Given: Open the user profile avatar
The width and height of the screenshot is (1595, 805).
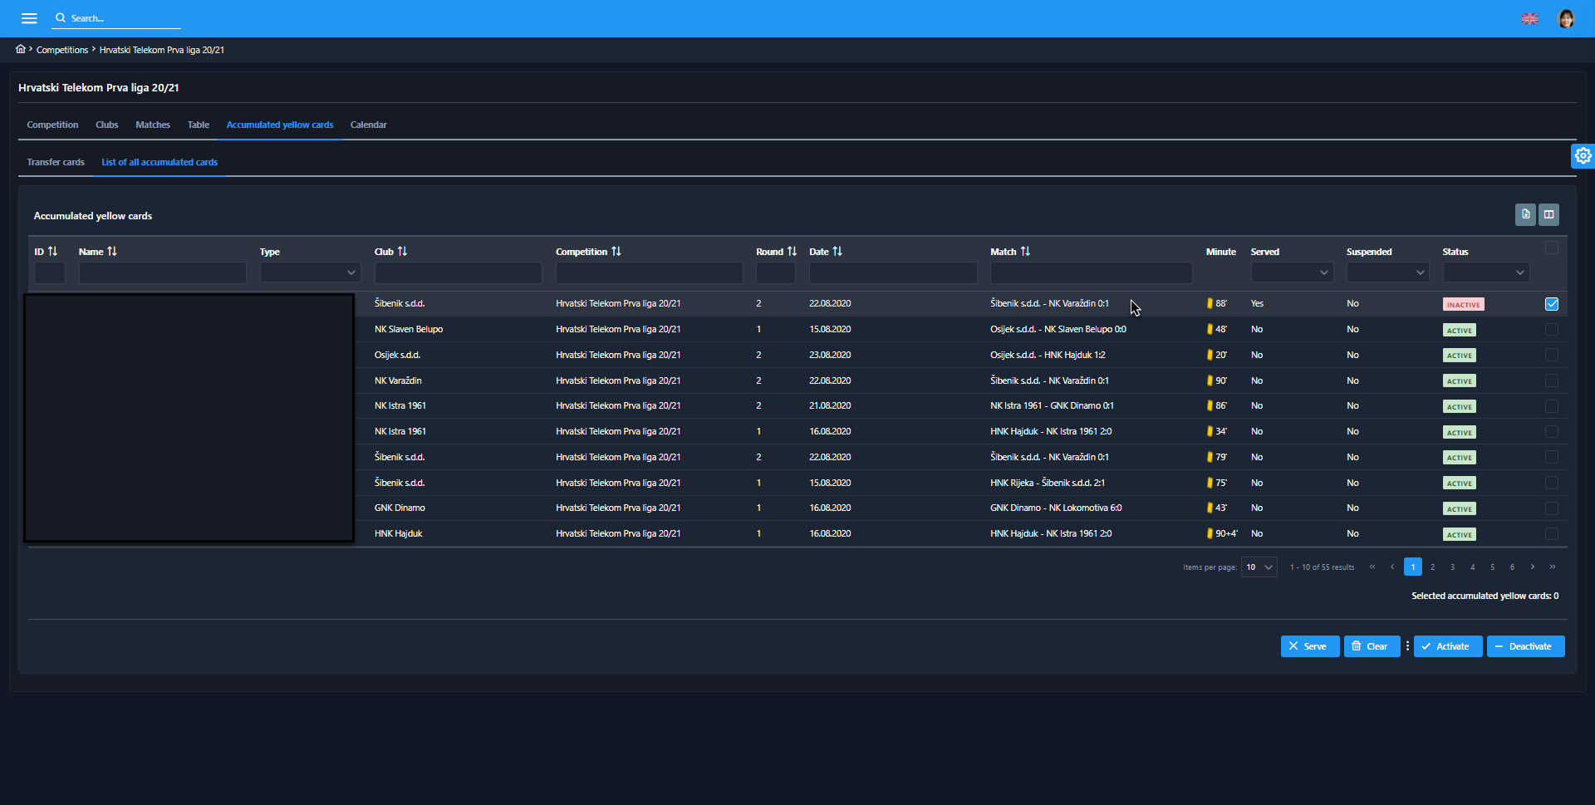Looking at the screenshot, I should [x=1565, y=18].
